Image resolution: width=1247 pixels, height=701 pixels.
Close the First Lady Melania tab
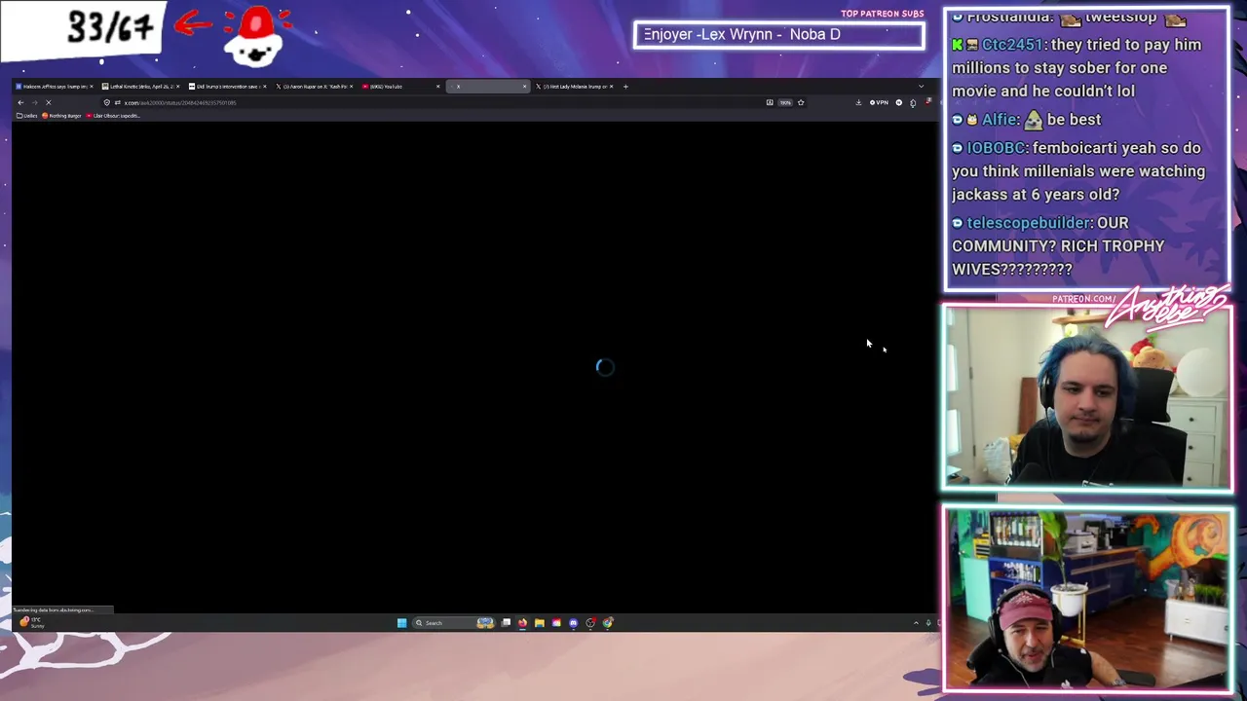(611, 86)
